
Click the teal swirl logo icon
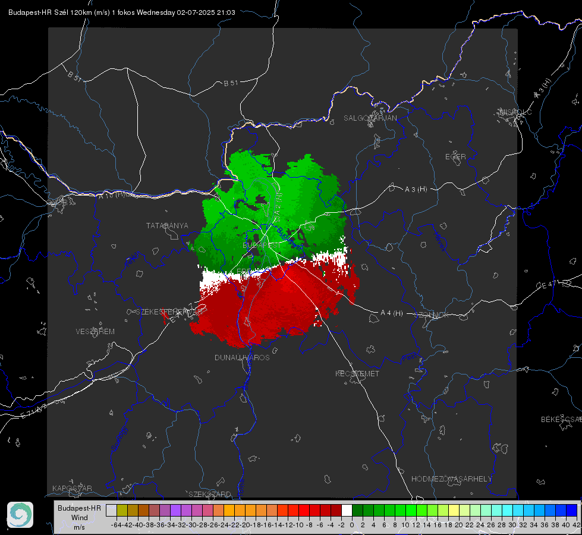click(20, 515)
